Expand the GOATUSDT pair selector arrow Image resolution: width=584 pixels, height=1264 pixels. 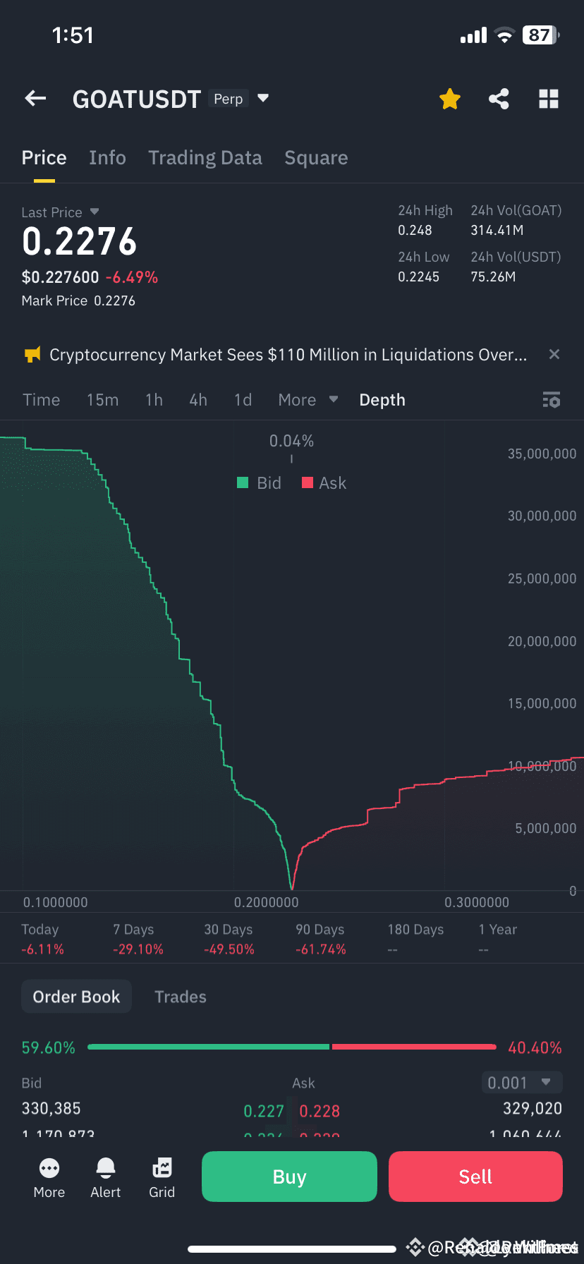pyautogui.click(x=263, y=98)
